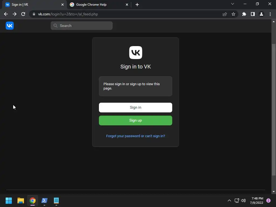Bookmark this page with the star icon
Image resolution: width=276 pixels, height=207 pixels.
click(233, 14)
